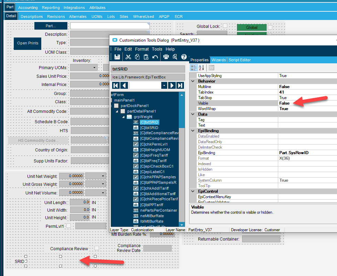337x276 pixels.
Task: Click scroll-up arrow in control tree
Action: point(182,95)
